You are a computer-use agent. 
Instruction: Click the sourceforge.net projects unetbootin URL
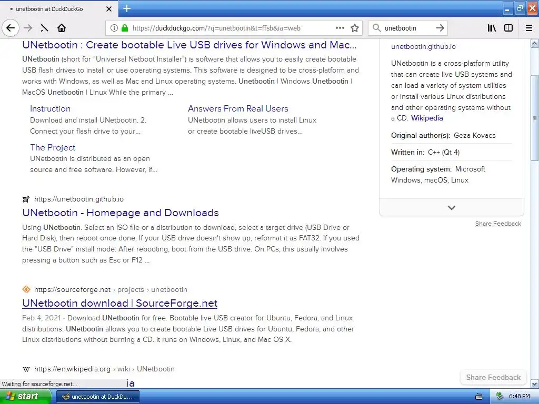[x=111, y=290]
